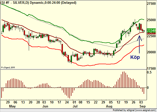Click the chart title "SI #F - SILVER,D"
The height and width of the screenshot is (112, 157).
pyautogui.click(x=15, y=3)
